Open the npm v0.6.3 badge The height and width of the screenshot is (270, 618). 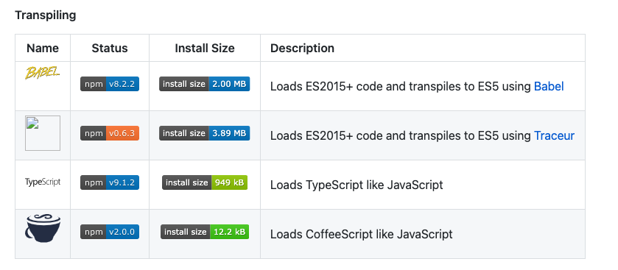click(110, 133)
